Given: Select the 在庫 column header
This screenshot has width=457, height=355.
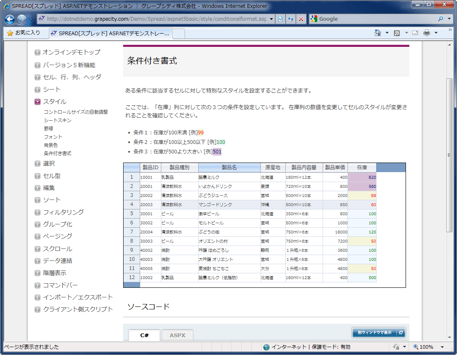Looking at the screenshot, I should tap(362, 168).
